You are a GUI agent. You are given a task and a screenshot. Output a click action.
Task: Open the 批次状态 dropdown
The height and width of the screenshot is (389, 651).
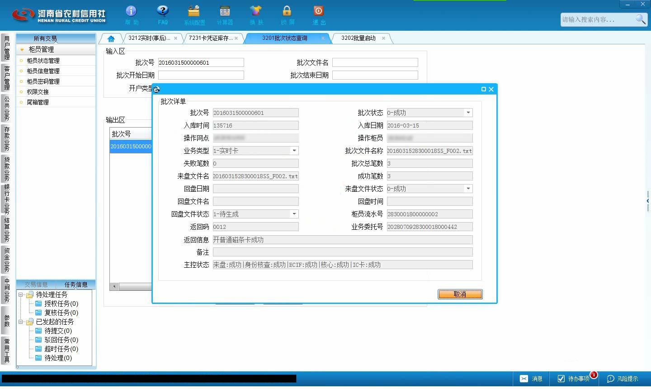[468, 113]
